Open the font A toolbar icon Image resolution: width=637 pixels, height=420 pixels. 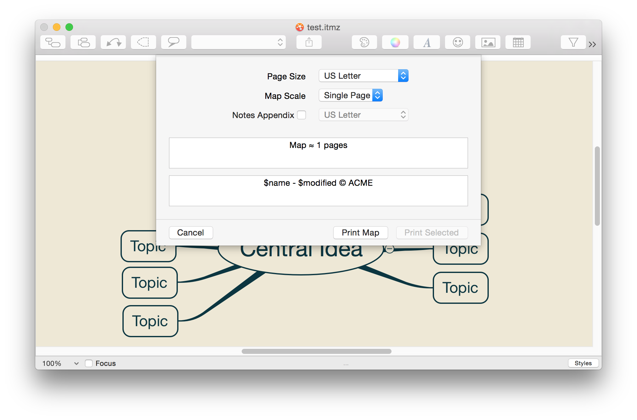[427, 43]
